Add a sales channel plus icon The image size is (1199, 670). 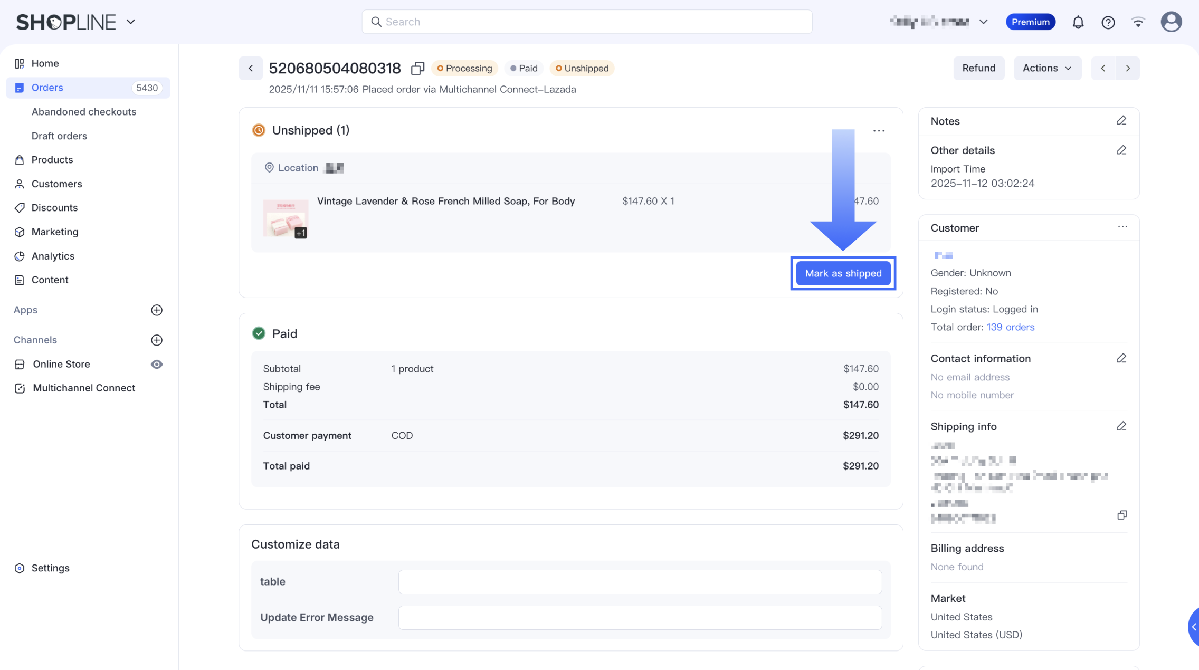coord(157,340)
